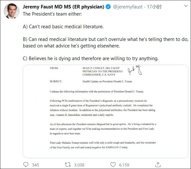Visit the @jeremyfaust handle link

[x=128, y=7]
